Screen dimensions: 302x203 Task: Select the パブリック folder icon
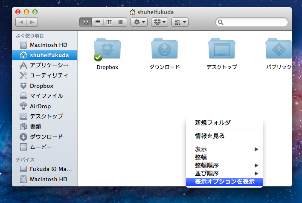point(278,48)
